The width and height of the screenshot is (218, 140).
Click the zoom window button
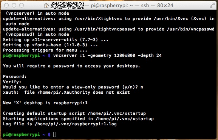pyautogui.click(x=22, y=5)
